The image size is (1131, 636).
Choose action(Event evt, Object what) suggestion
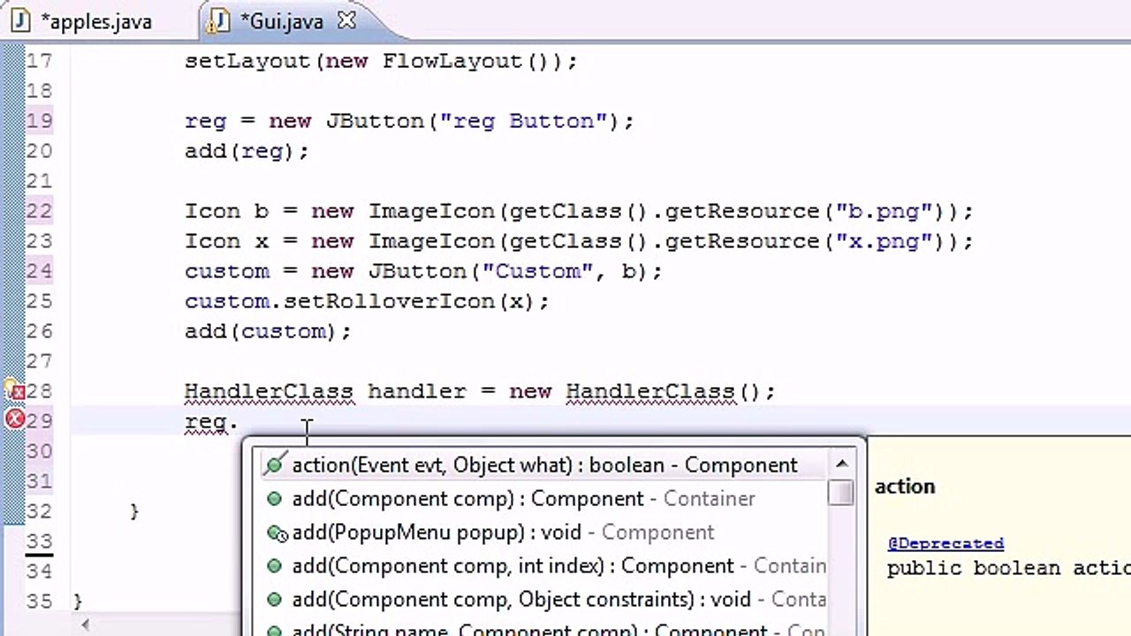pyautogui.click(x=544, y=465)
